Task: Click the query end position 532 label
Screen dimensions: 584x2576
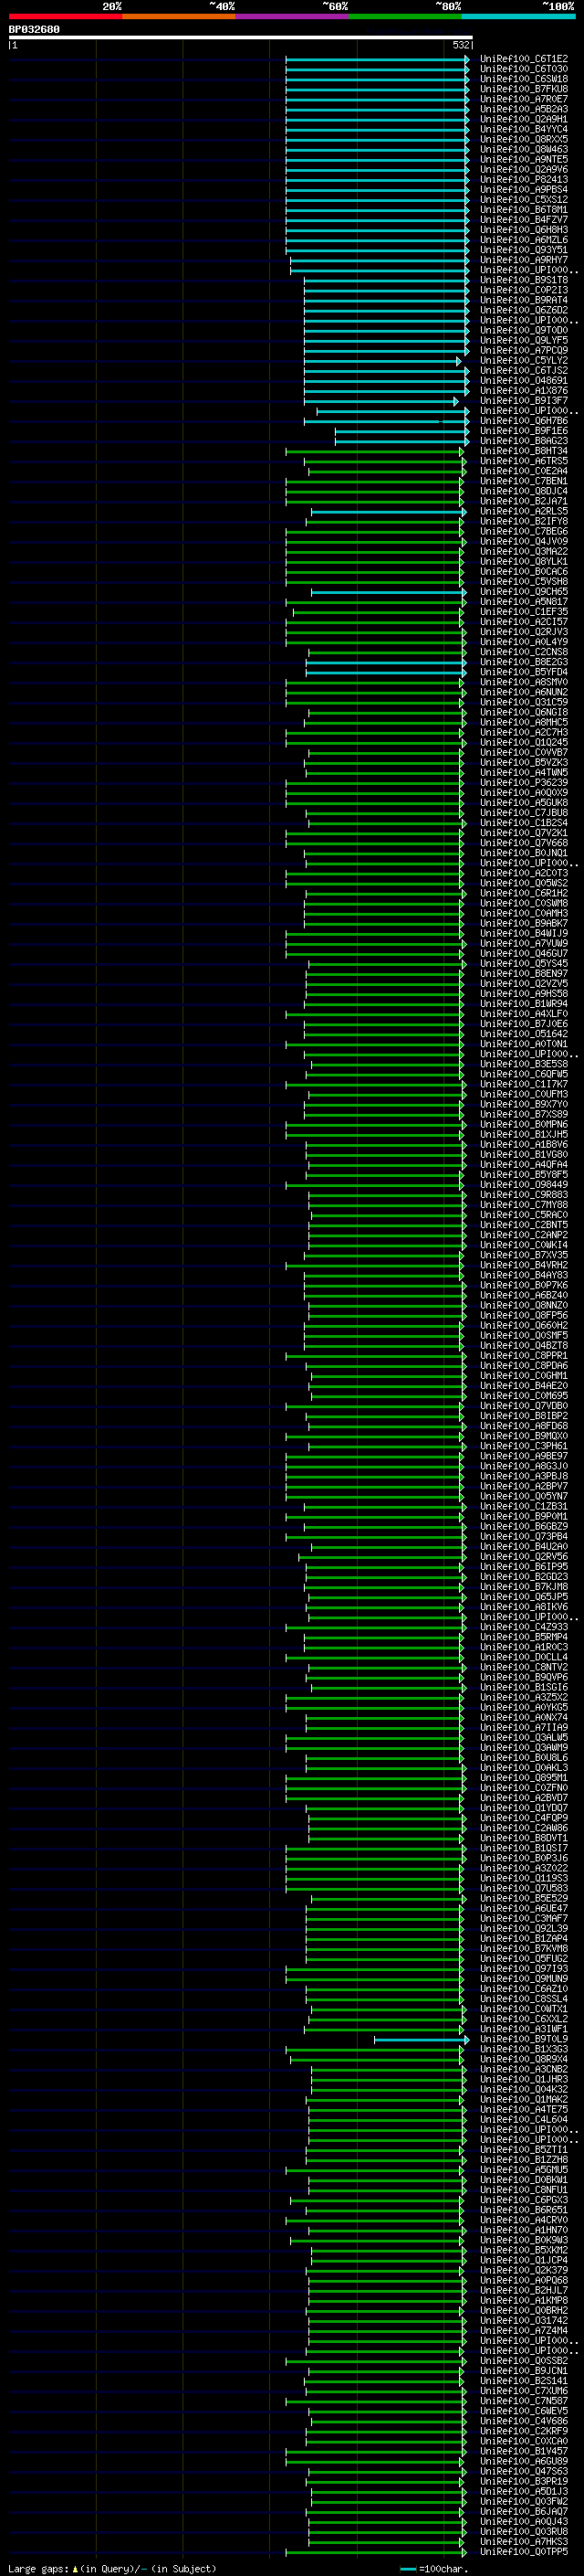Action: [460, 45]
